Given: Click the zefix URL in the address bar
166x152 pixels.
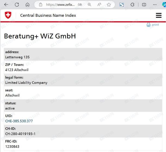Looking at the screenshot, I should (x=60, y=5).
